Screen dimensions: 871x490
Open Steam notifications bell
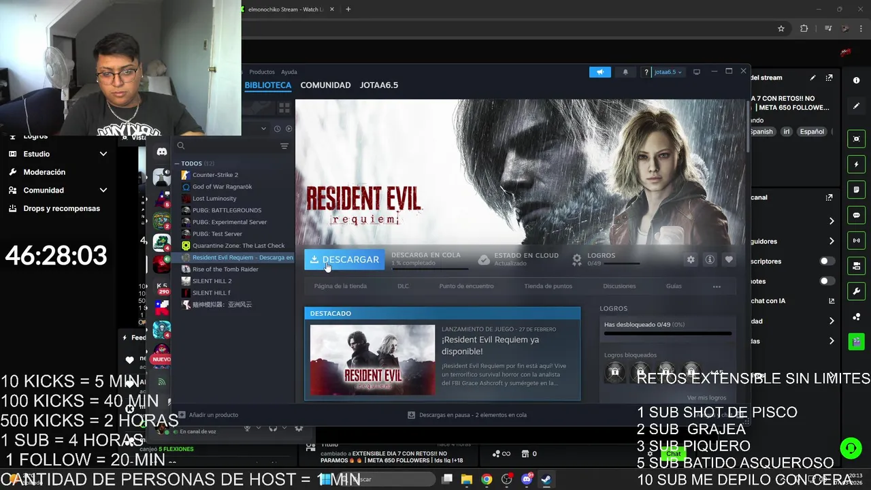point(625,71)
